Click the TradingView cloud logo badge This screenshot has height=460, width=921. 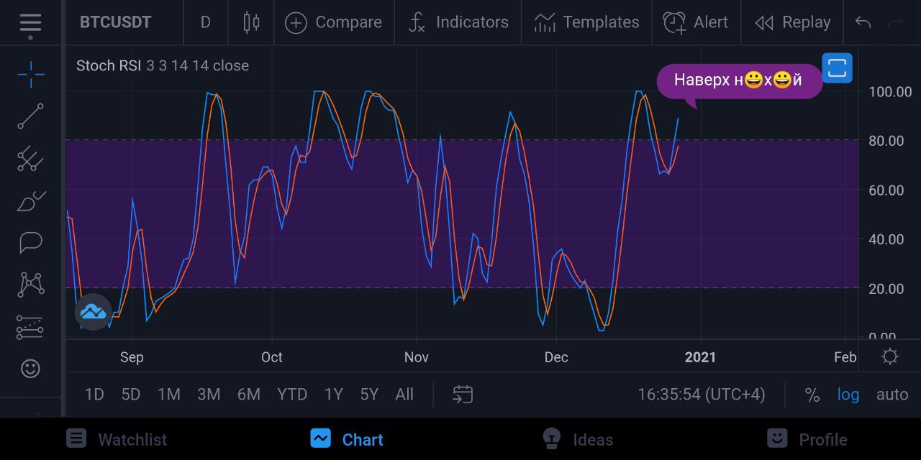coord(94,312)
